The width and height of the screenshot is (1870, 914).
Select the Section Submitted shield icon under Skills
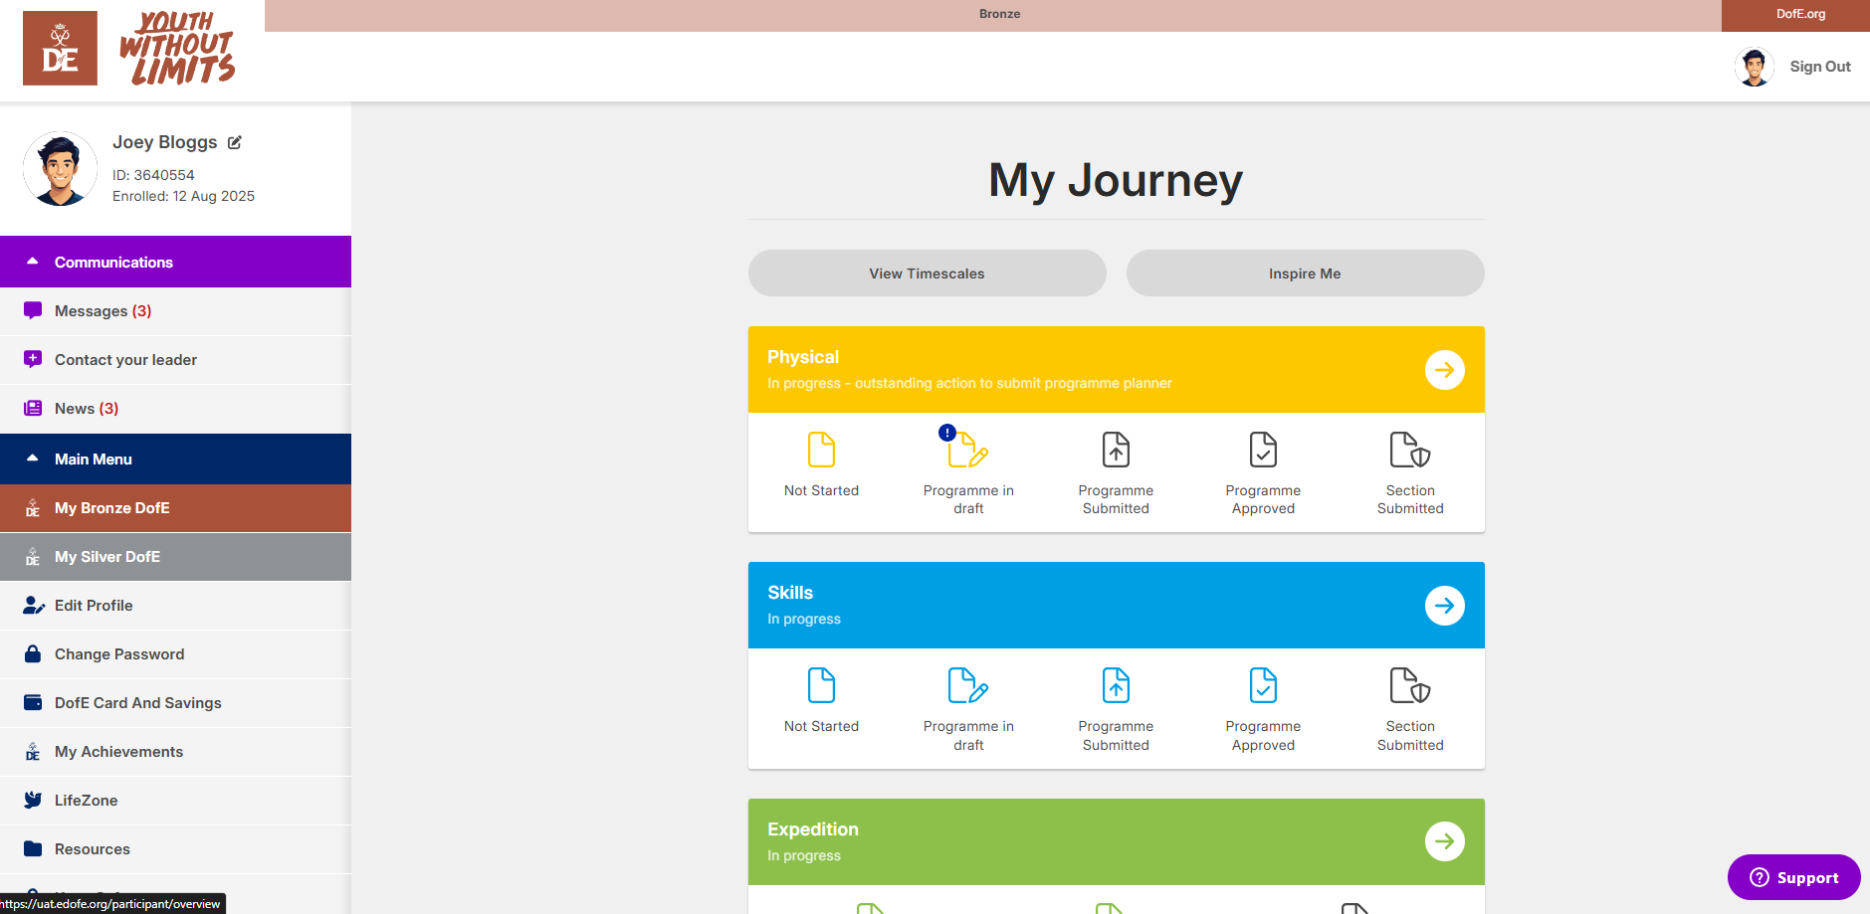coord(1409,685)
